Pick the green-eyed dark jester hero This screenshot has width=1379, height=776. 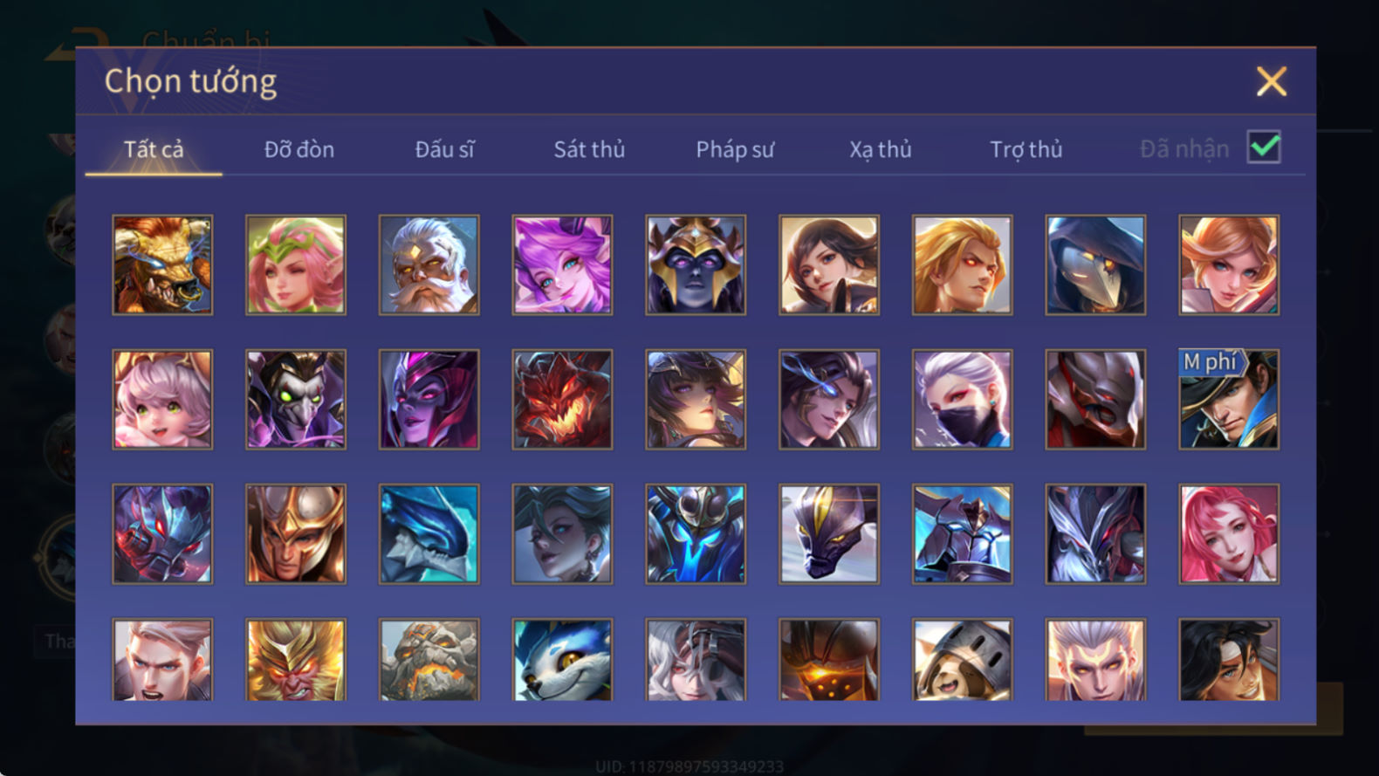tap(296, 400)
